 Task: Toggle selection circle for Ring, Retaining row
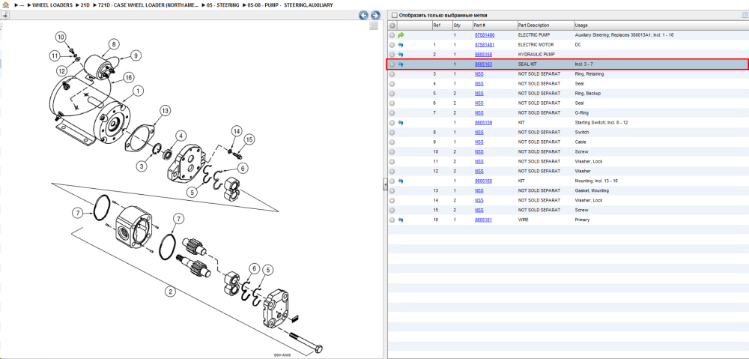392,74
